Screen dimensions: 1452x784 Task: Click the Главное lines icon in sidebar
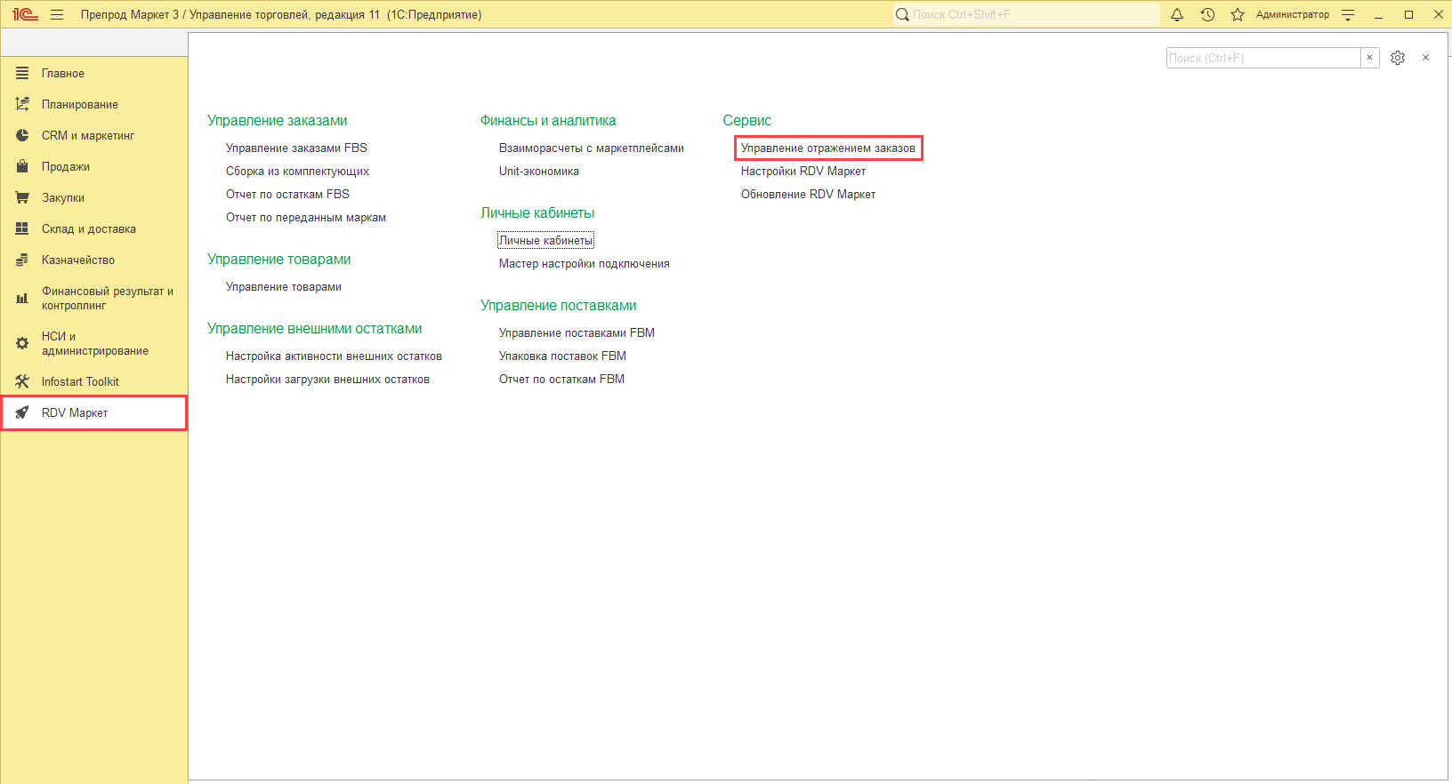(22, 73)
